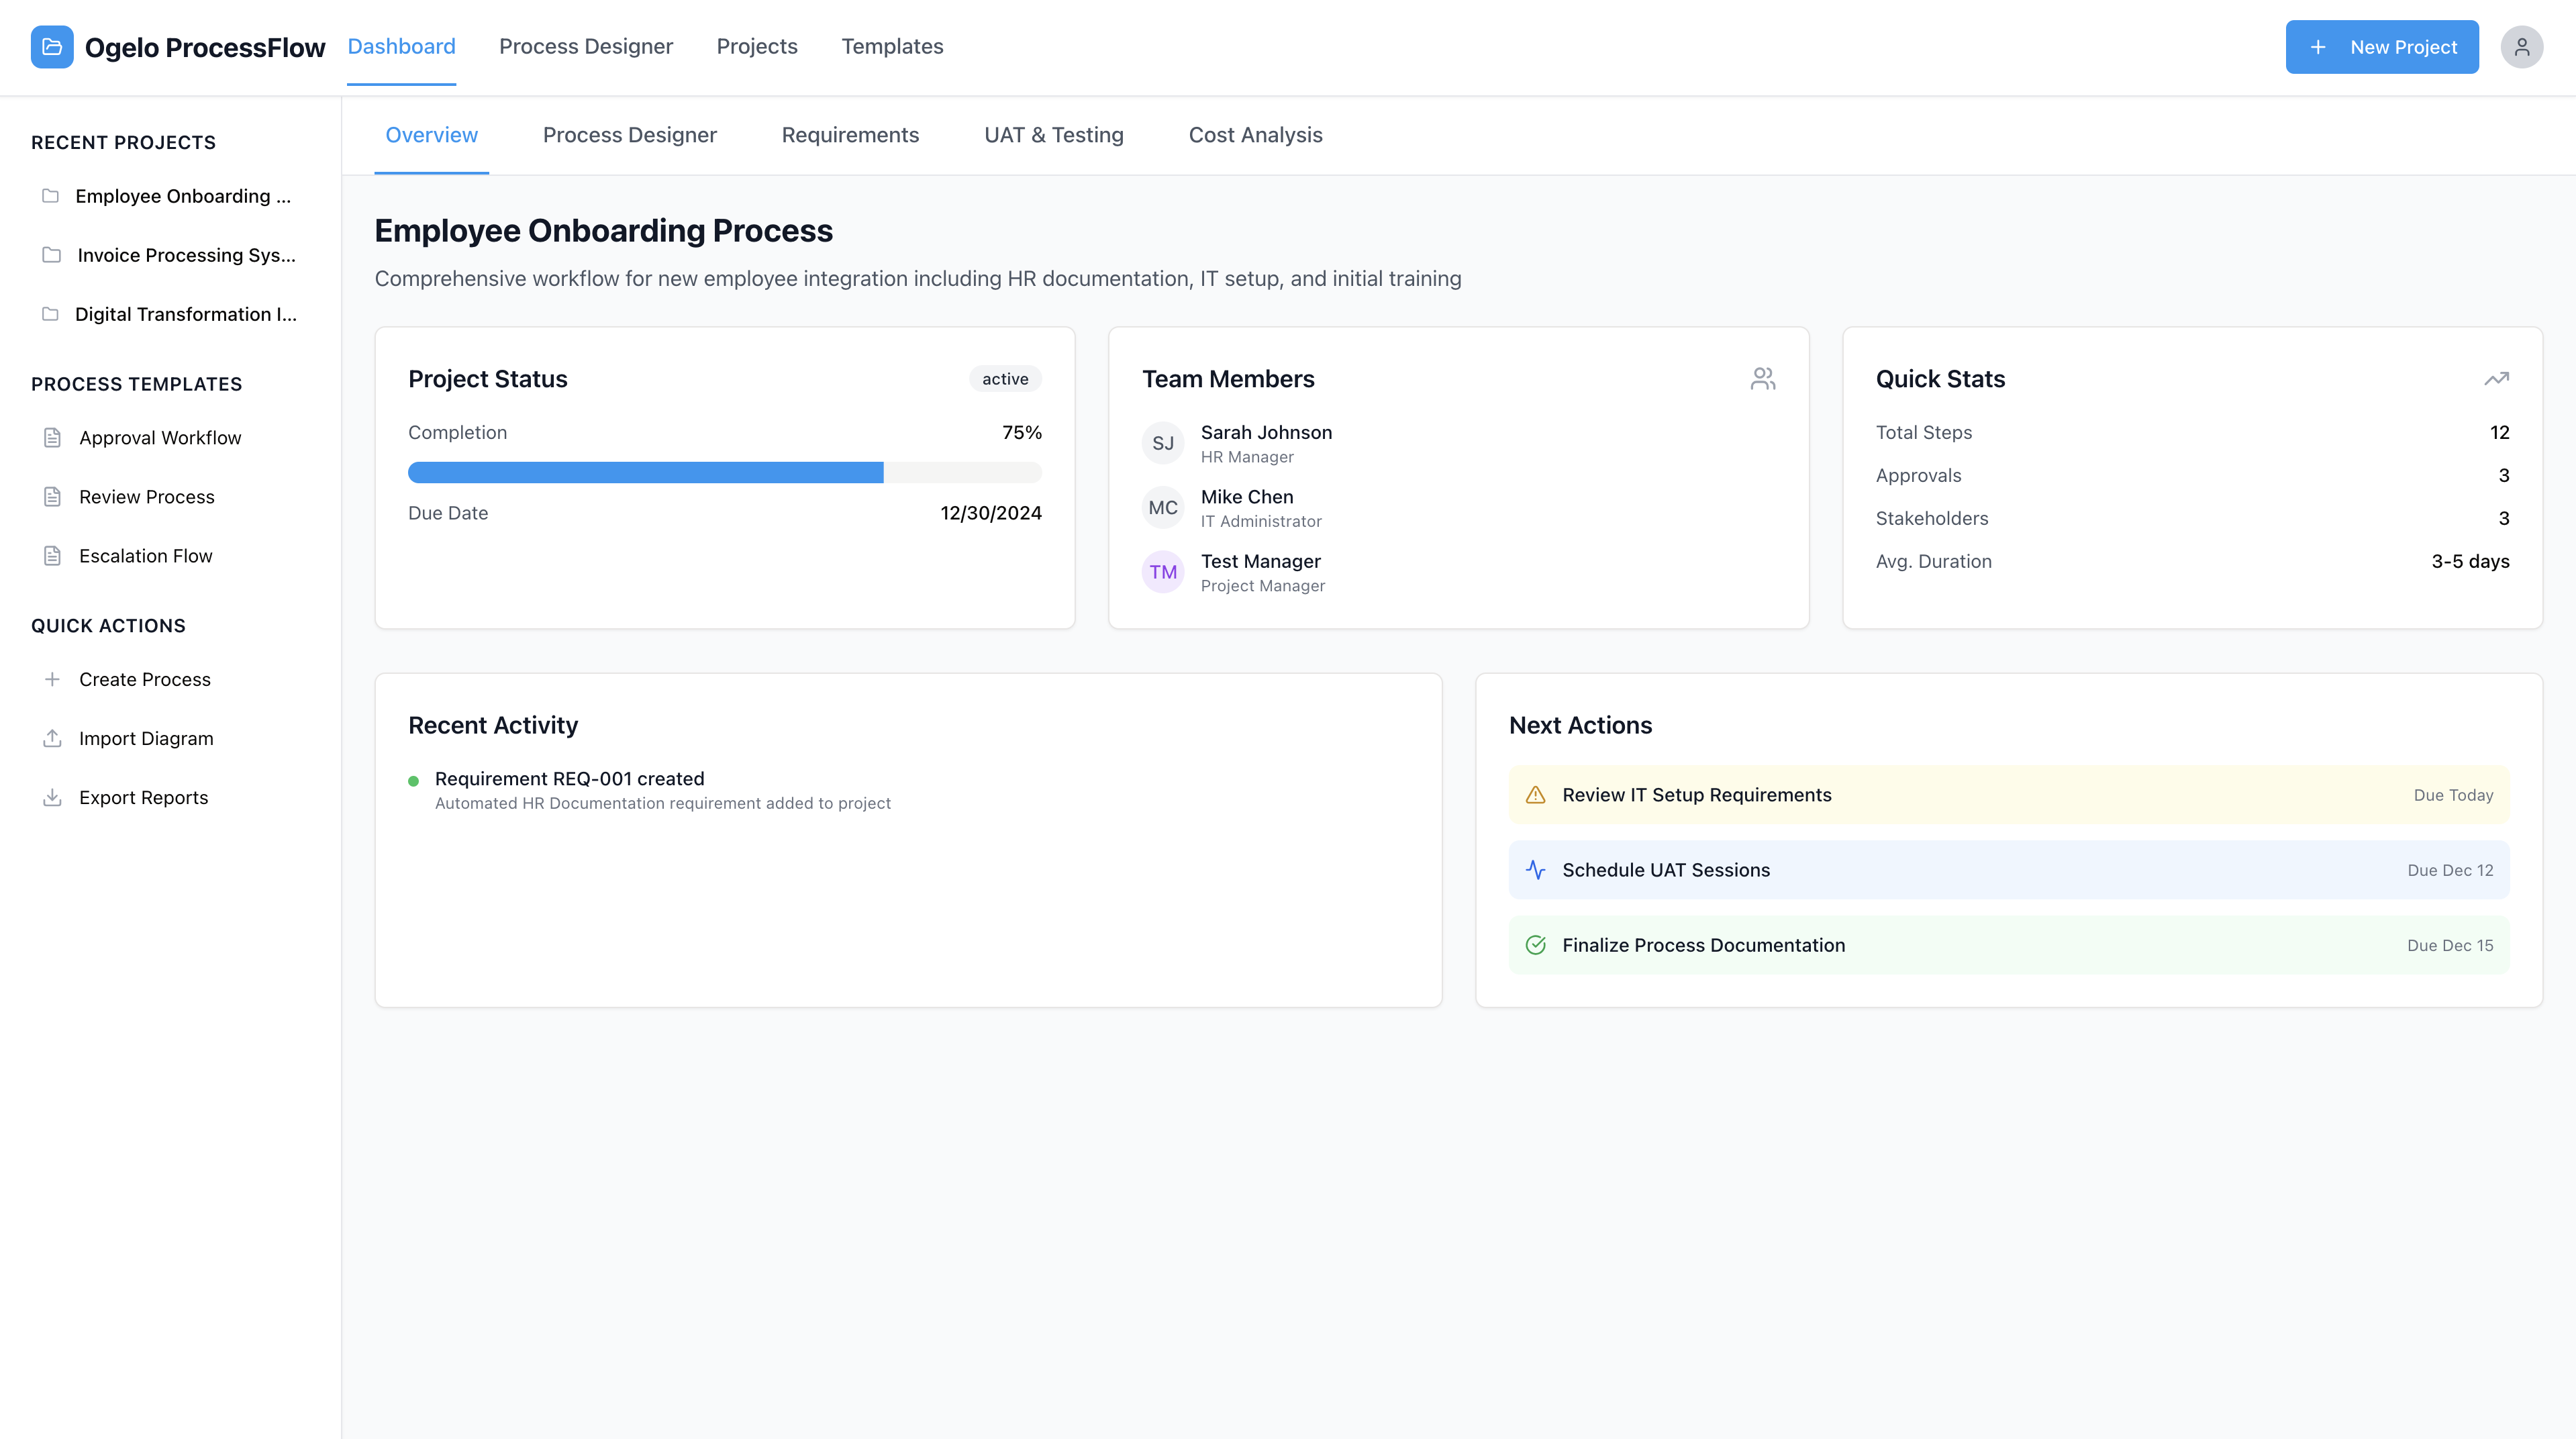2576x1439 pixels.
Task: Click the completion progress bar
Action: (x=724, y=473)
